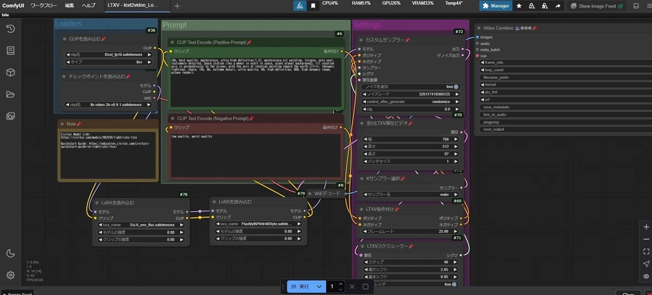The image size is (652, 295).
Task: Toggle dark theme moon icon
Action: [x=10, y=253]
